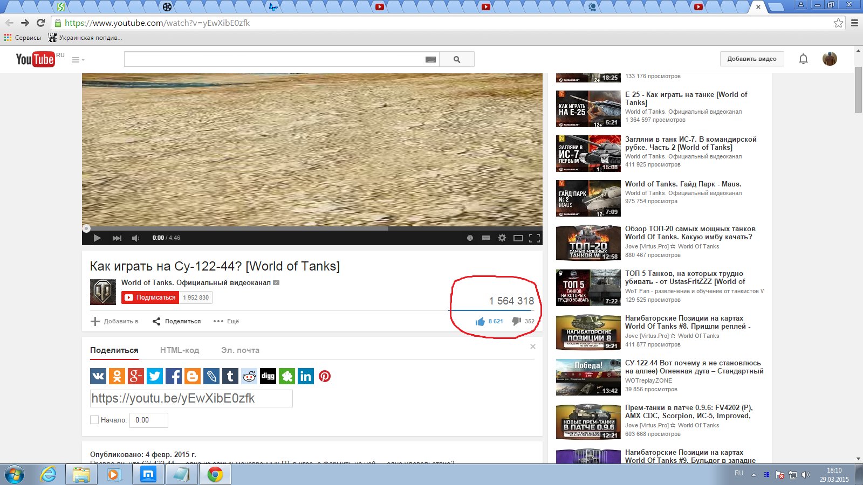Open the World of Tanks official channel link
Image resolution: width=863 pixels, height=485 pixels.
[x=196, y=282]
